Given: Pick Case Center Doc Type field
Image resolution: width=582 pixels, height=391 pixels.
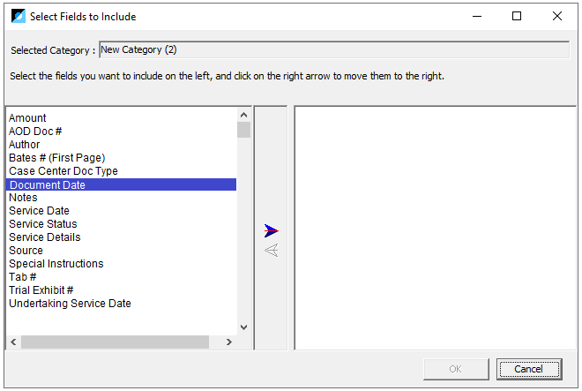Looking at the screenshot, I should coord(63,171).
